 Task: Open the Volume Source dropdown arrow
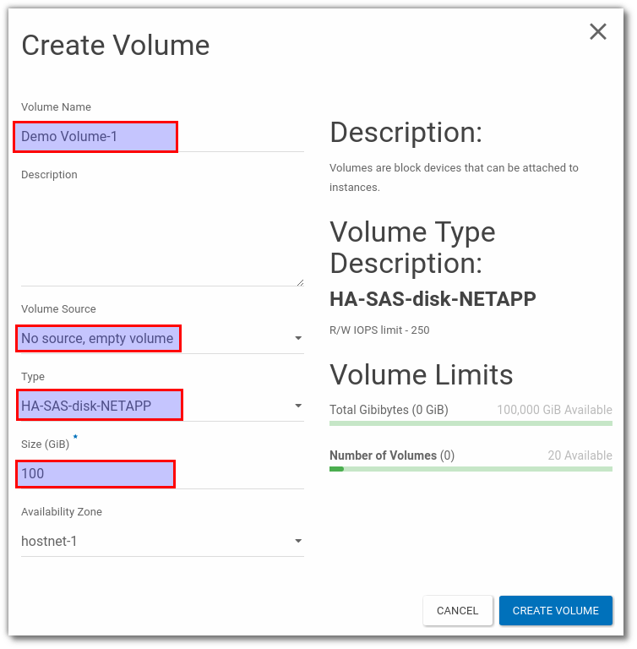(x=297, y=339)
